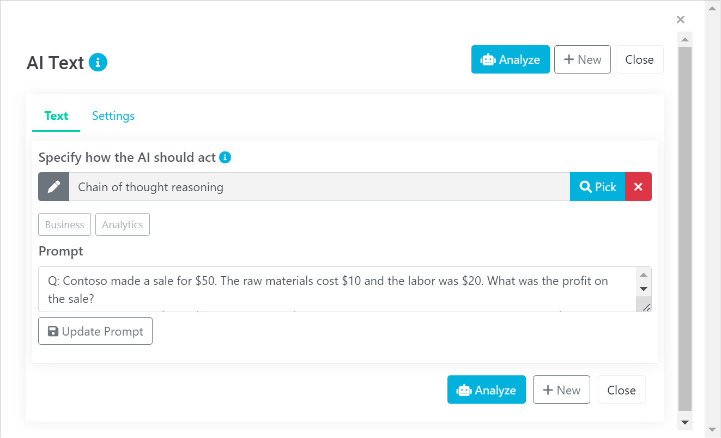Click the Prompt text area

click(x=327, y=289)
